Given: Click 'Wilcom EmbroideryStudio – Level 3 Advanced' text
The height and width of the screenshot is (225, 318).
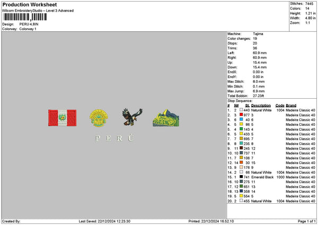Looking at the screenshot, I should click(x=38, y=11).
